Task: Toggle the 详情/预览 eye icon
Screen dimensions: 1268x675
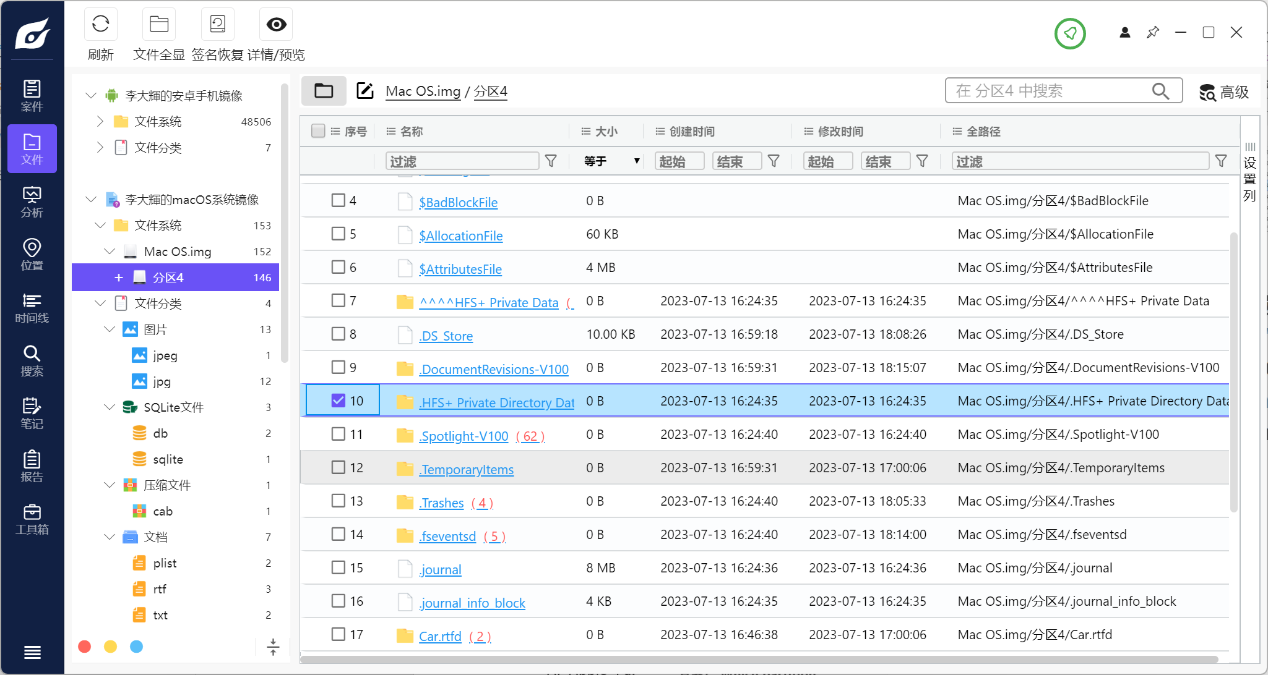Action: 276,25
